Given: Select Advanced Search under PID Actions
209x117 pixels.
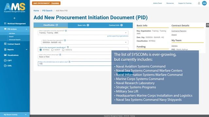Looking at the screenshot, I should (x=15, y=40).
